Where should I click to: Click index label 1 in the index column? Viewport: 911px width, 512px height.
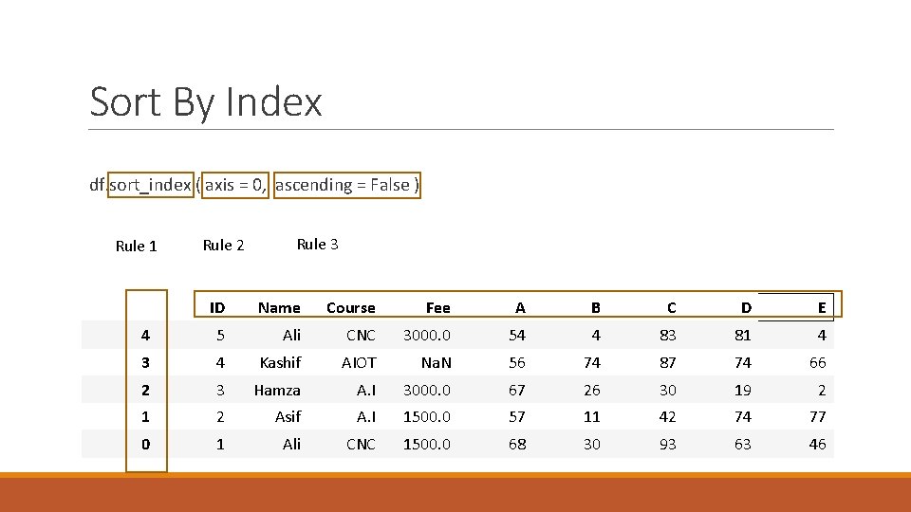click(x=145, y=417)
